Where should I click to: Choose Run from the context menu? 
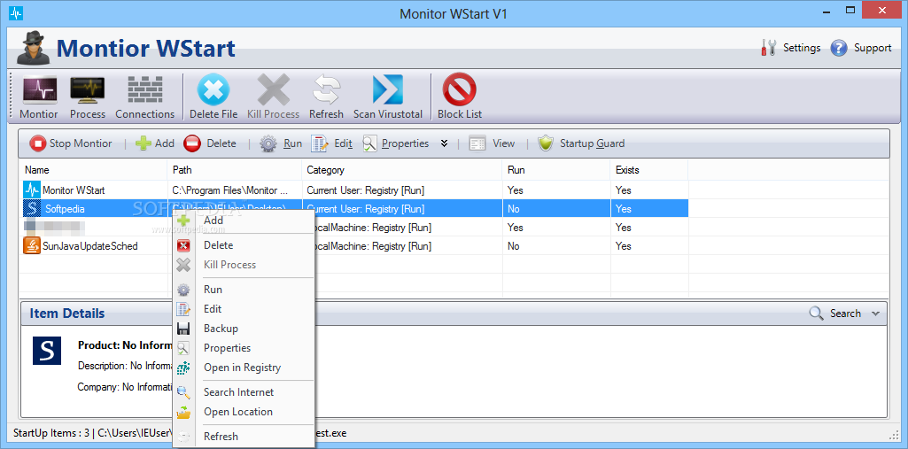tap(244, 290)
